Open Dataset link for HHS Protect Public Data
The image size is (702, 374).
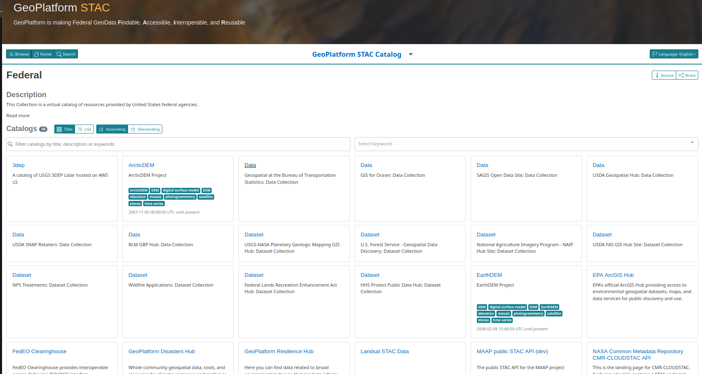point(370,275)
